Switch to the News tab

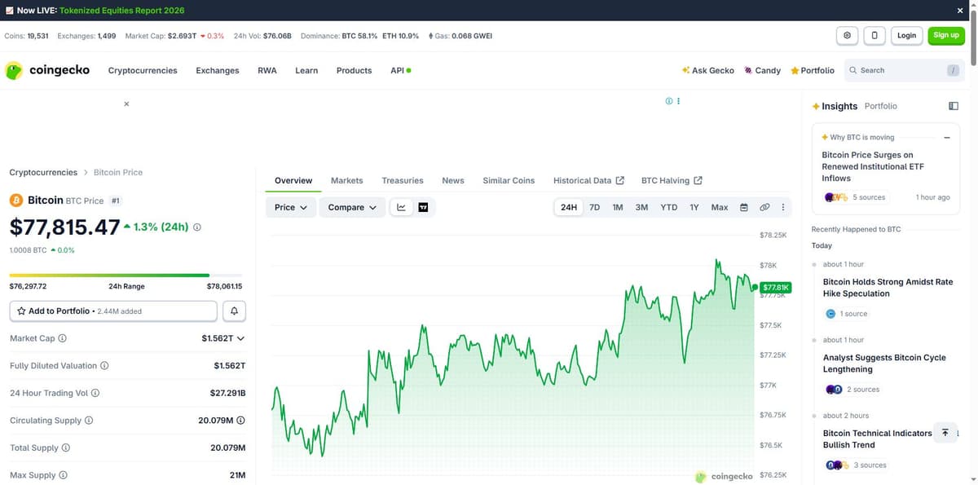tap(453, 180)
